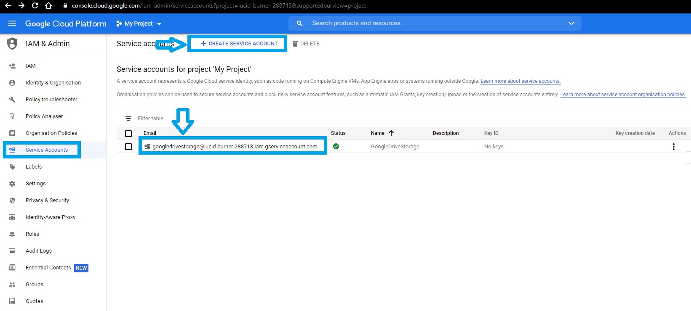Open the My Project selector dropdown
Image resolution: width=691 pixels, height=311 pixels.
click(139, 24)
